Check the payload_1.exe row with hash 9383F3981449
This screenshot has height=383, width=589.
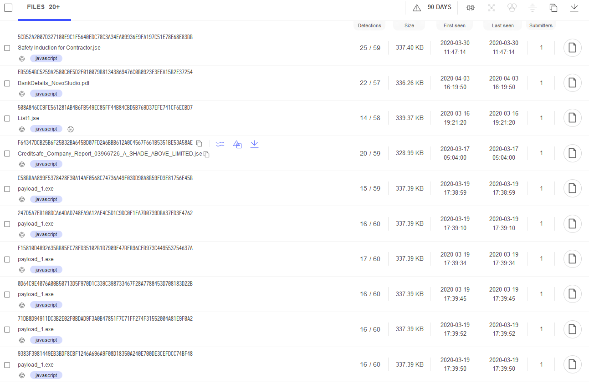(7, 365)
